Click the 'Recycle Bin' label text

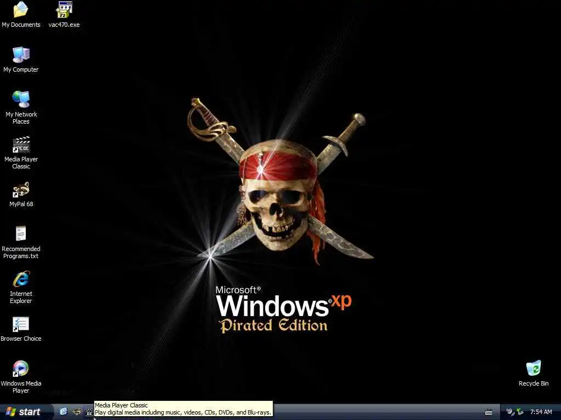click(534, 383)
